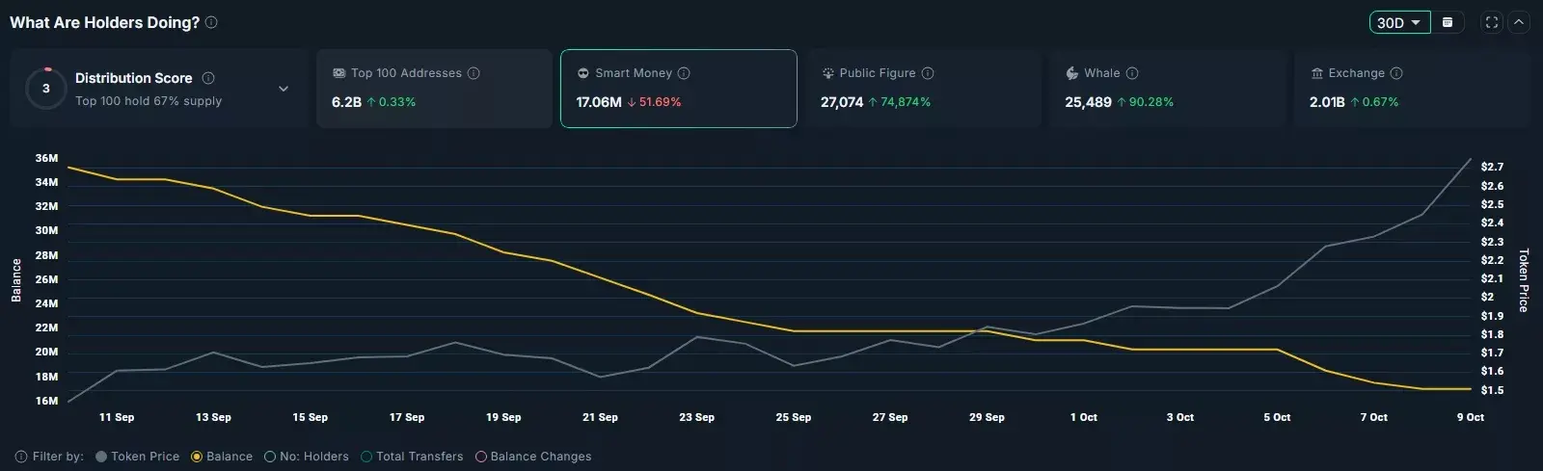This screenshot has width=1543, height=471.
Task: Collapse the holders panel with up chevron
Action: pos(1519,22)
